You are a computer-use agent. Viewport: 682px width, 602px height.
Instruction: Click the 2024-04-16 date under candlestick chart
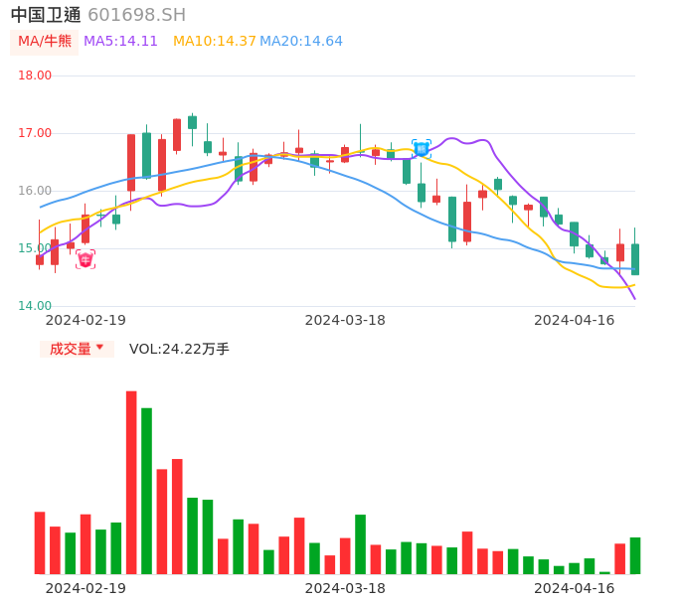coord(575,320)
